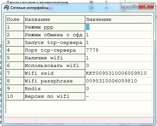This screenshot has width=157, height=126.
Task: Click the Wifi ssid value field
Action: [118, 73]
